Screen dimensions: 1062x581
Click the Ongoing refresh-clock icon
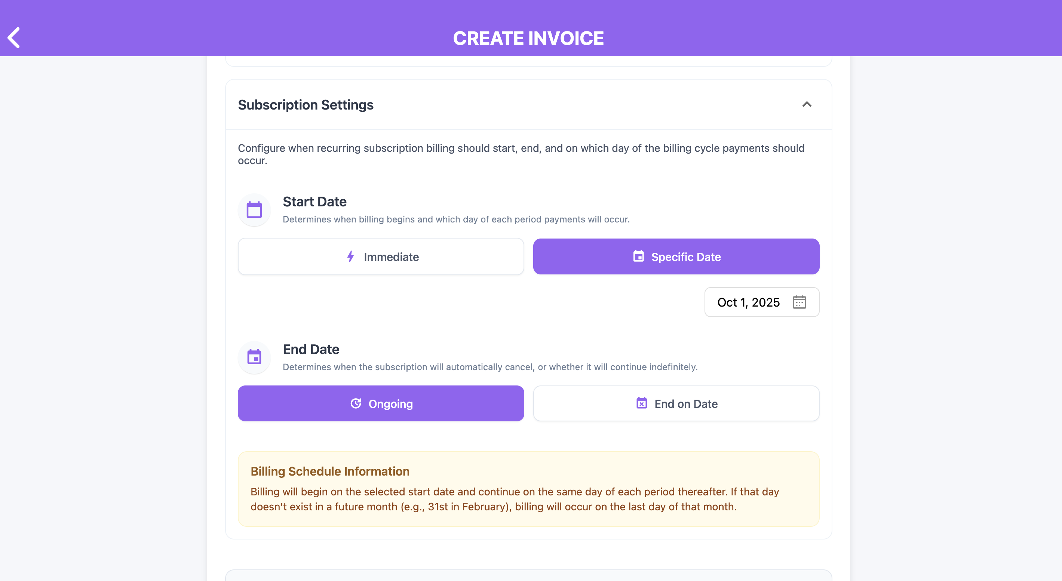pos(356,403)
